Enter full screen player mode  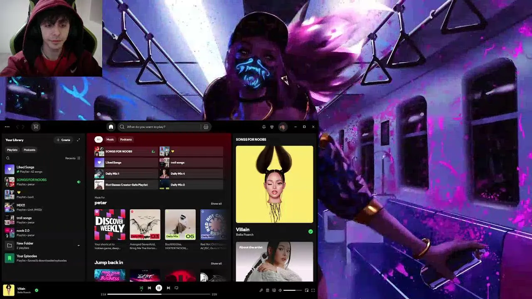click(313, 290)
